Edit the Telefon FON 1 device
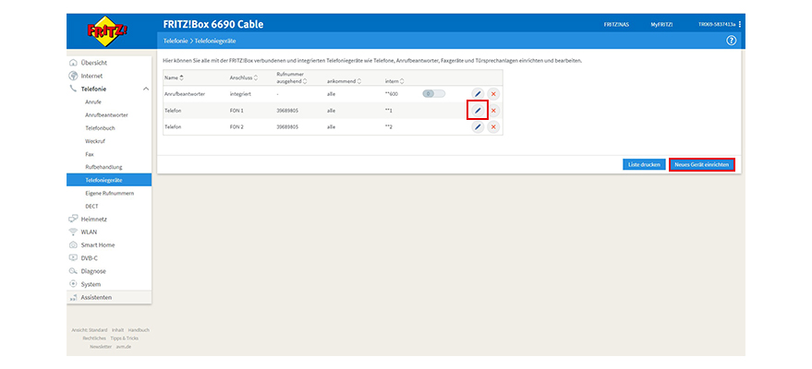Viewport: 812px width, 369px height. click(x=477, y=110)
